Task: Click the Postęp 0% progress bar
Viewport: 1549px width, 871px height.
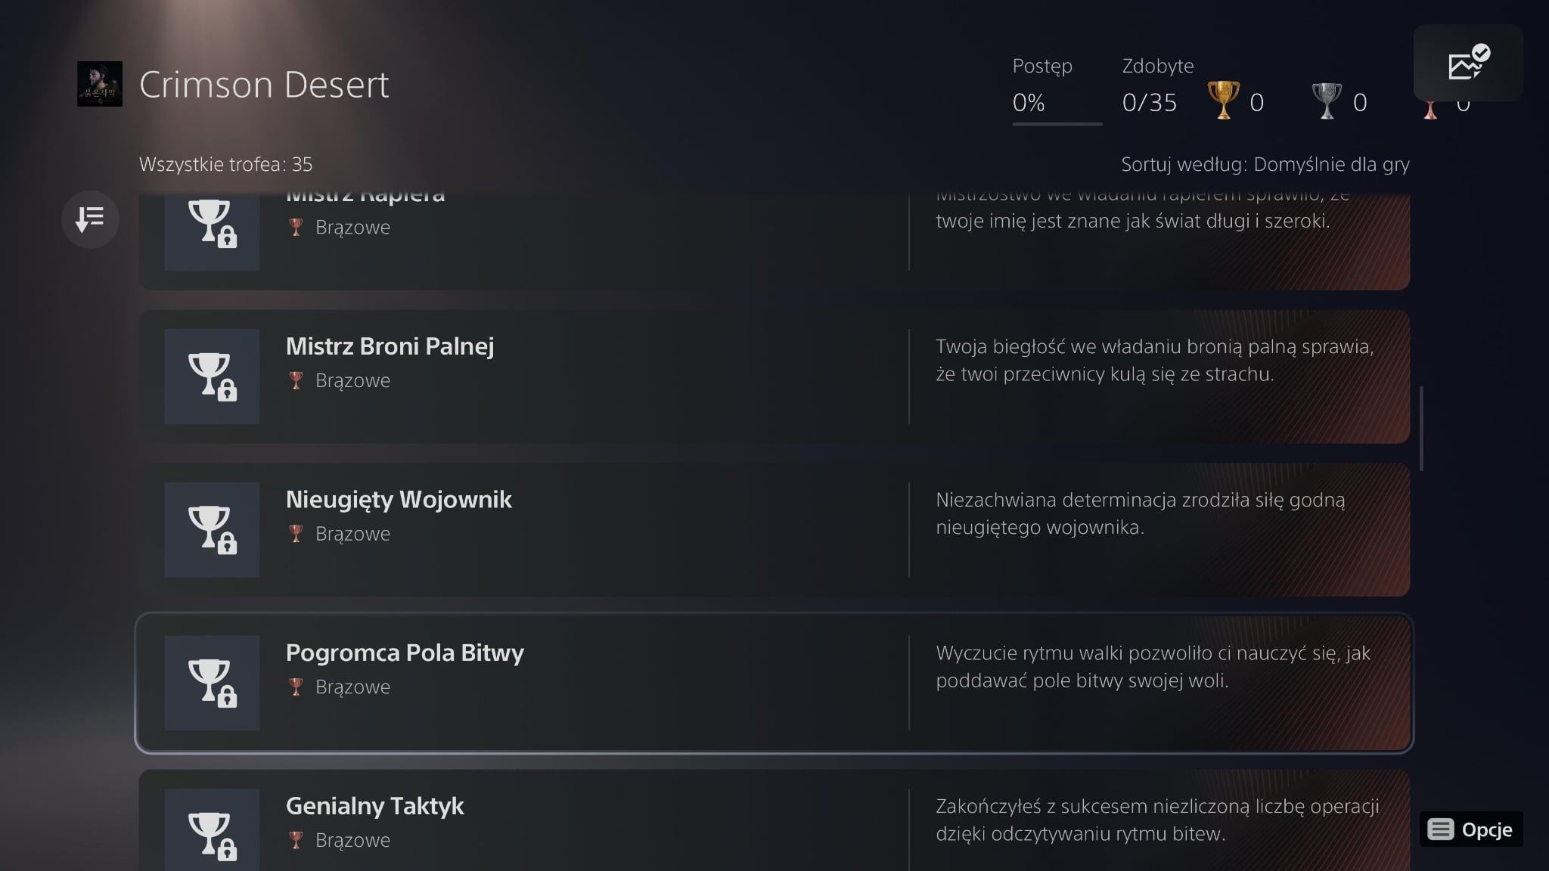Action: tap(1057, 123)
